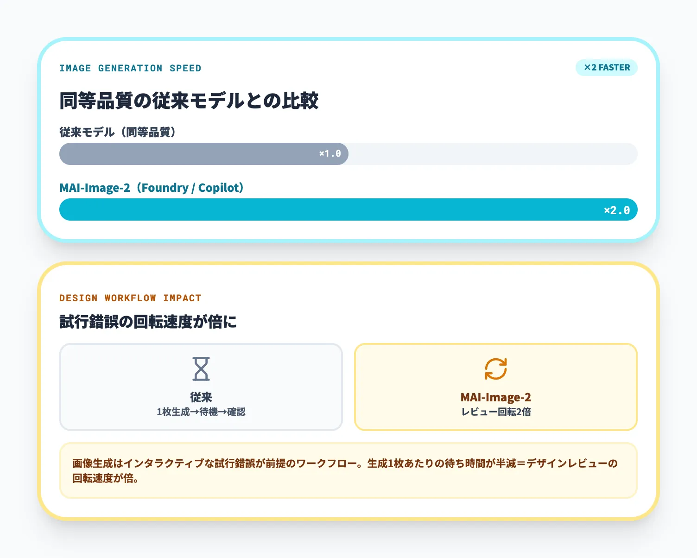Click the IMAGE GENERATION SPEED label

point(130,68)
